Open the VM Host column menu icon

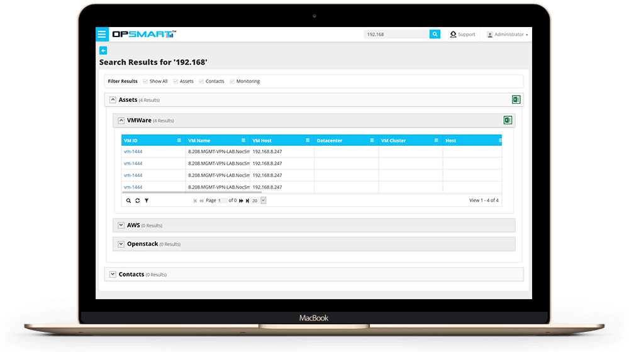click(308, 140)
